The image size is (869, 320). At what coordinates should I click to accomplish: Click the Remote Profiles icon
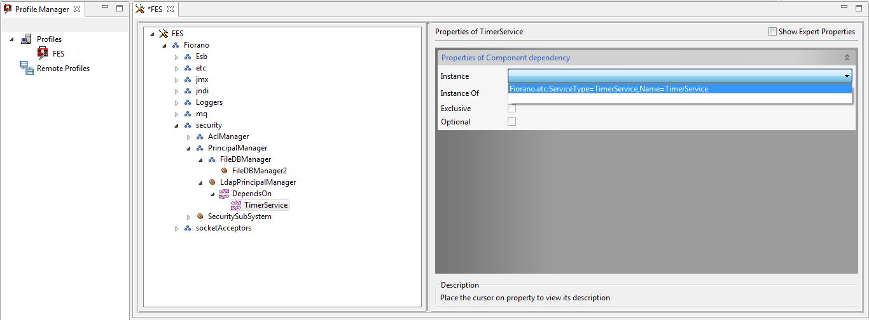pyautogui.click(x=26, y=68)
